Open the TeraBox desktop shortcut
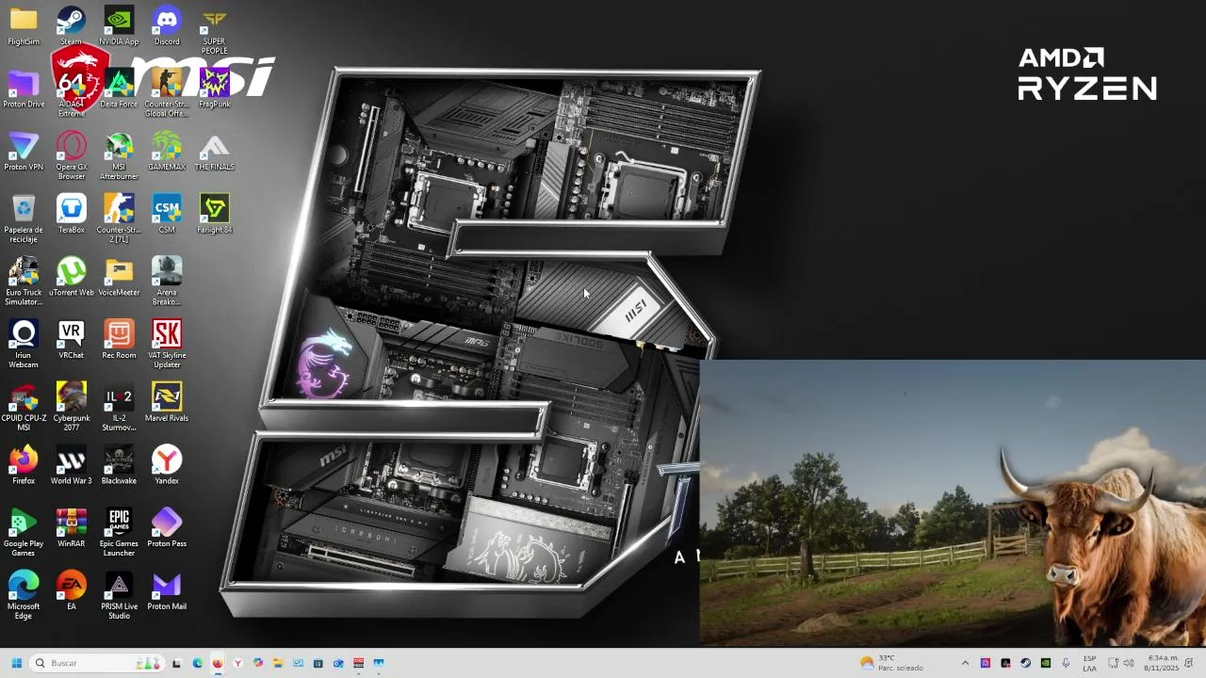The height and width of the screenshot is (678, 1206). pyautogui.click(x=72, y=215)
